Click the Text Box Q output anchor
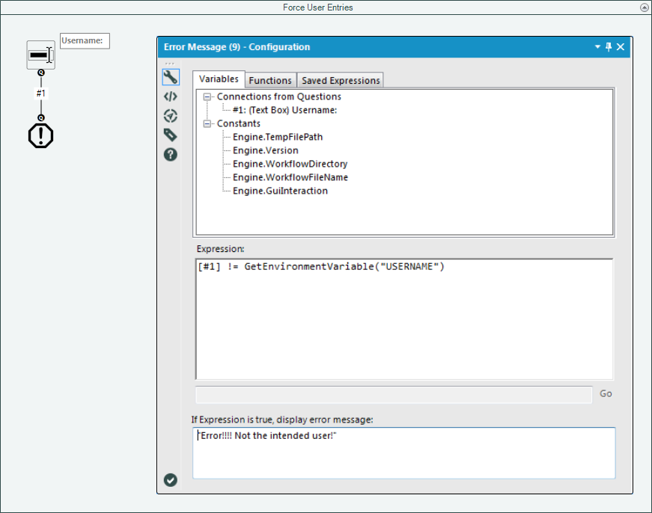Image resolution: width=652 pixels, height=513 pixels. [40, 73]
